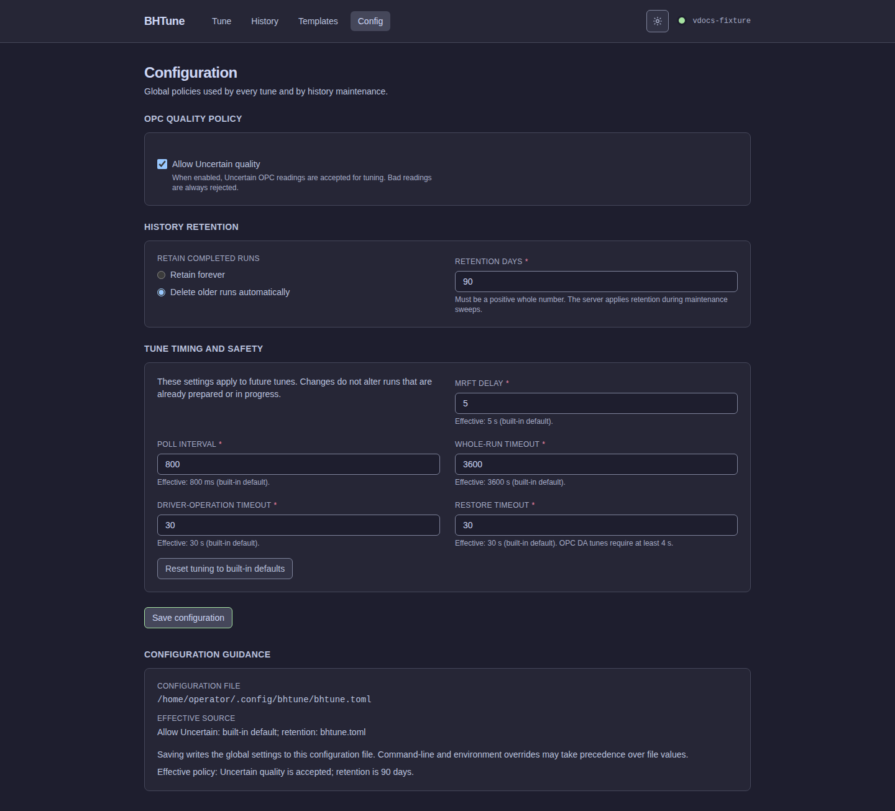Image resolution: width=895 pixels, height=811 pixels.
Task: Click 'Effective: 3600 s (built-in default).' hint
Action: pos(510,482)
